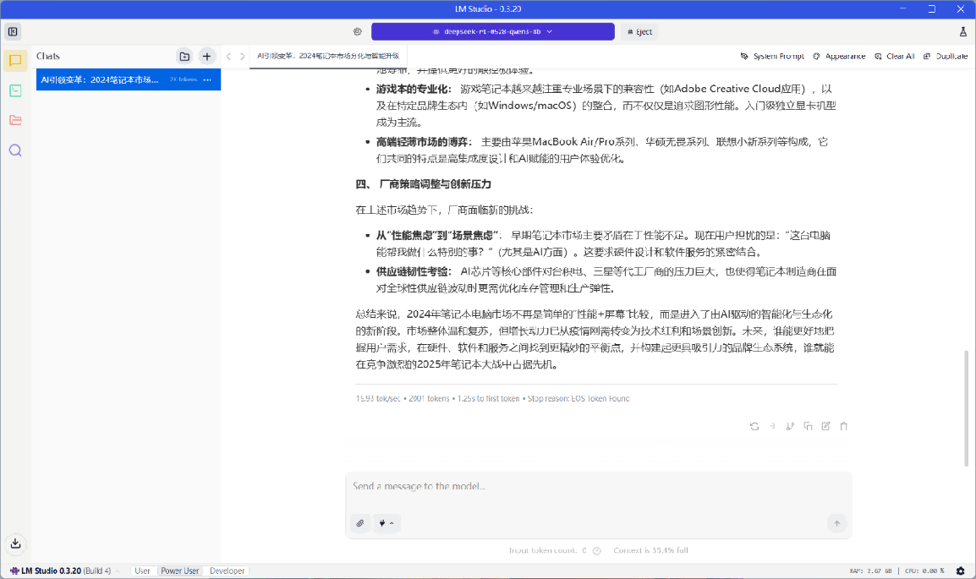Select the AI引领变革 chat tab
Screen dimensions: 976x579
(327, 56)
